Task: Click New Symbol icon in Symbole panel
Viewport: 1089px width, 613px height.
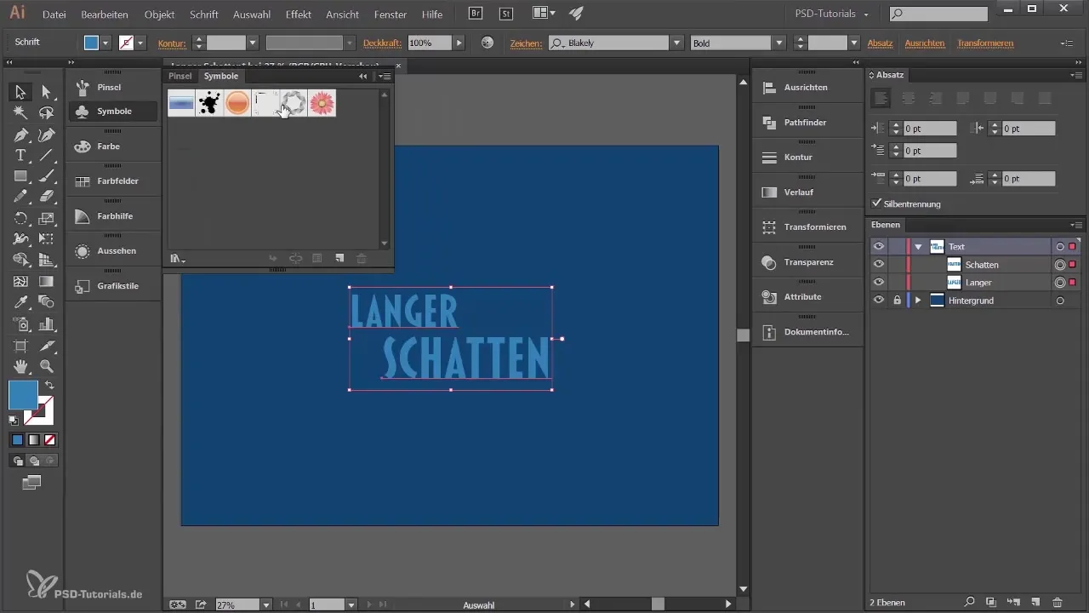Action: [x=339, y=258]
